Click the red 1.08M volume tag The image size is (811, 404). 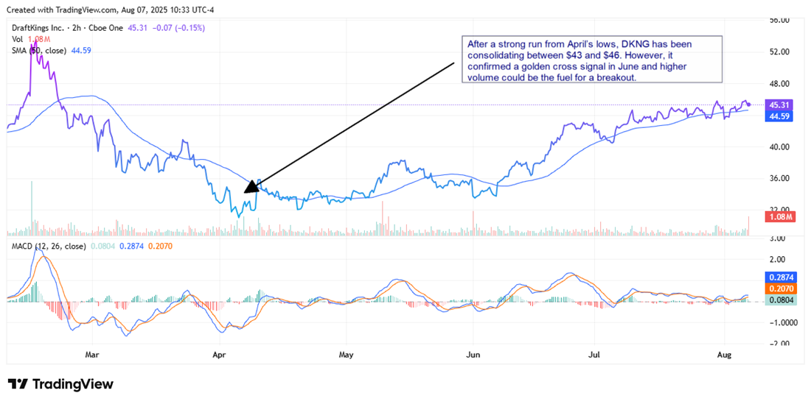pos(779,219)
